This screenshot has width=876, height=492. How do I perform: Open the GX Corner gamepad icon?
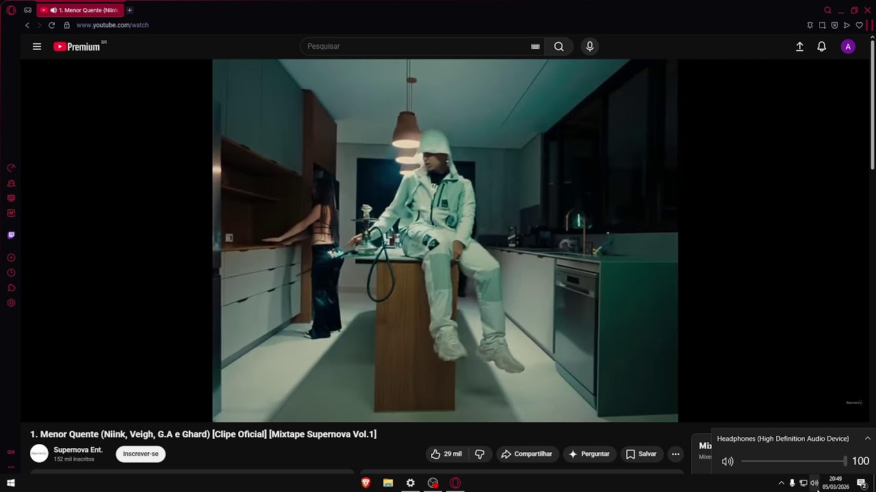point(27,10)
